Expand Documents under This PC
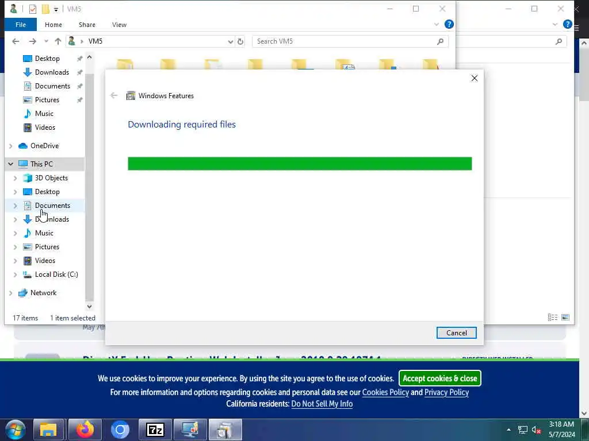This screenshot has height=441, width=589. [x=15, y=206]
